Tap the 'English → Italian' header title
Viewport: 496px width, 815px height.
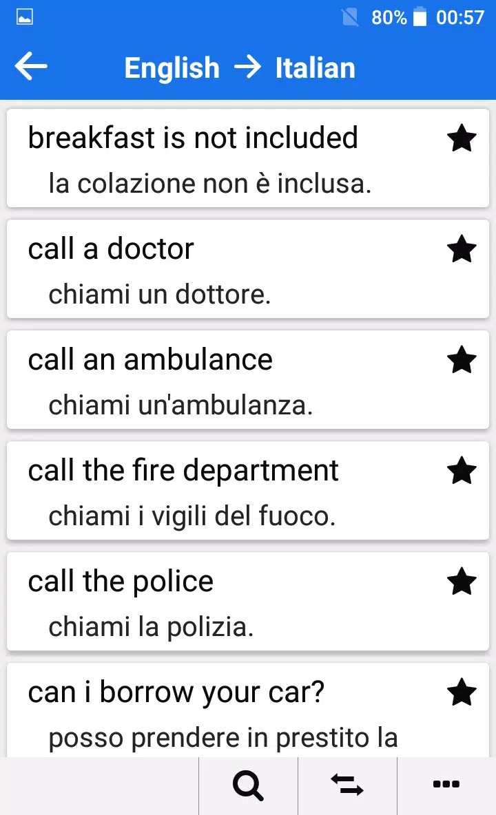240,68
